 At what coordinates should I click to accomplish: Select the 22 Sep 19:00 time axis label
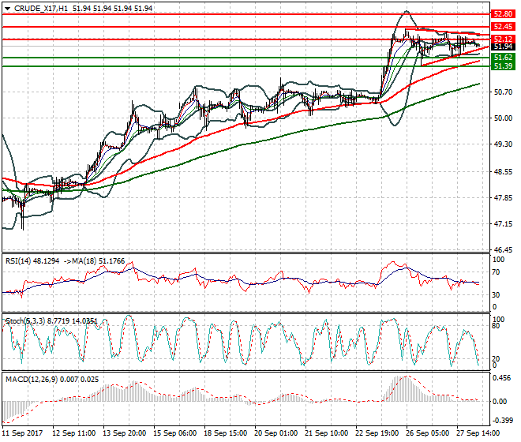pyautogui.click(x=377, y=433)
